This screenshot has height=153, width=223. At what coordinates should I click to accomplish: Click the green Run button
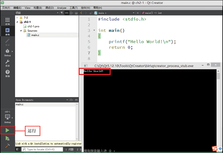coord(8,131)
